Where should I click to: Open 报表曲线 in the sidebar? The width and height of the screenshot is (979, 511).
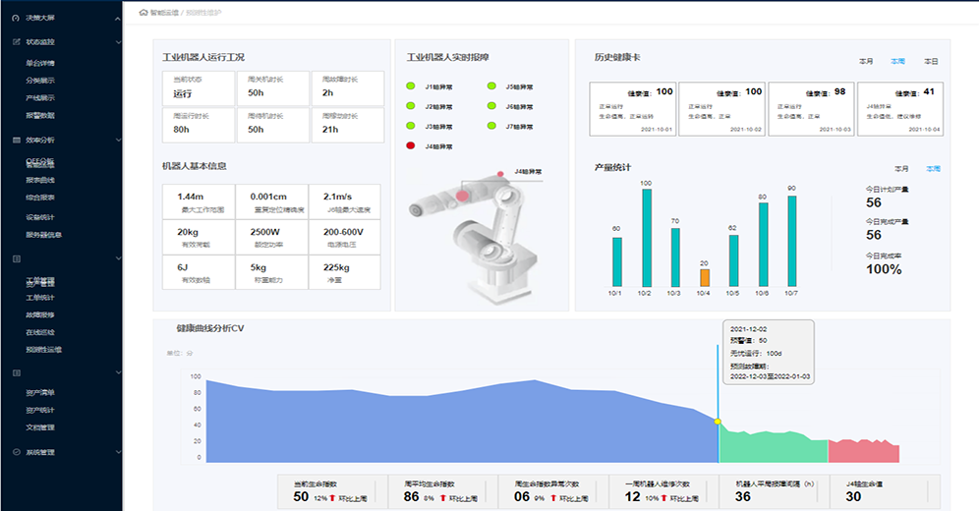point(40,180)
